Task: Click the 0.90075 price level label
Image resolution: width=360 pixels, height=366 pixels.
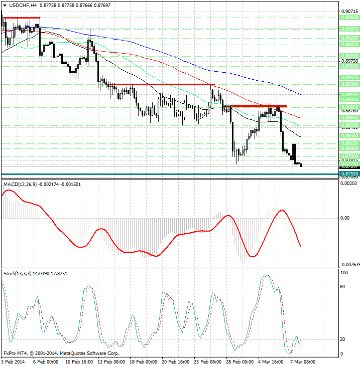Action: (349, 44)
